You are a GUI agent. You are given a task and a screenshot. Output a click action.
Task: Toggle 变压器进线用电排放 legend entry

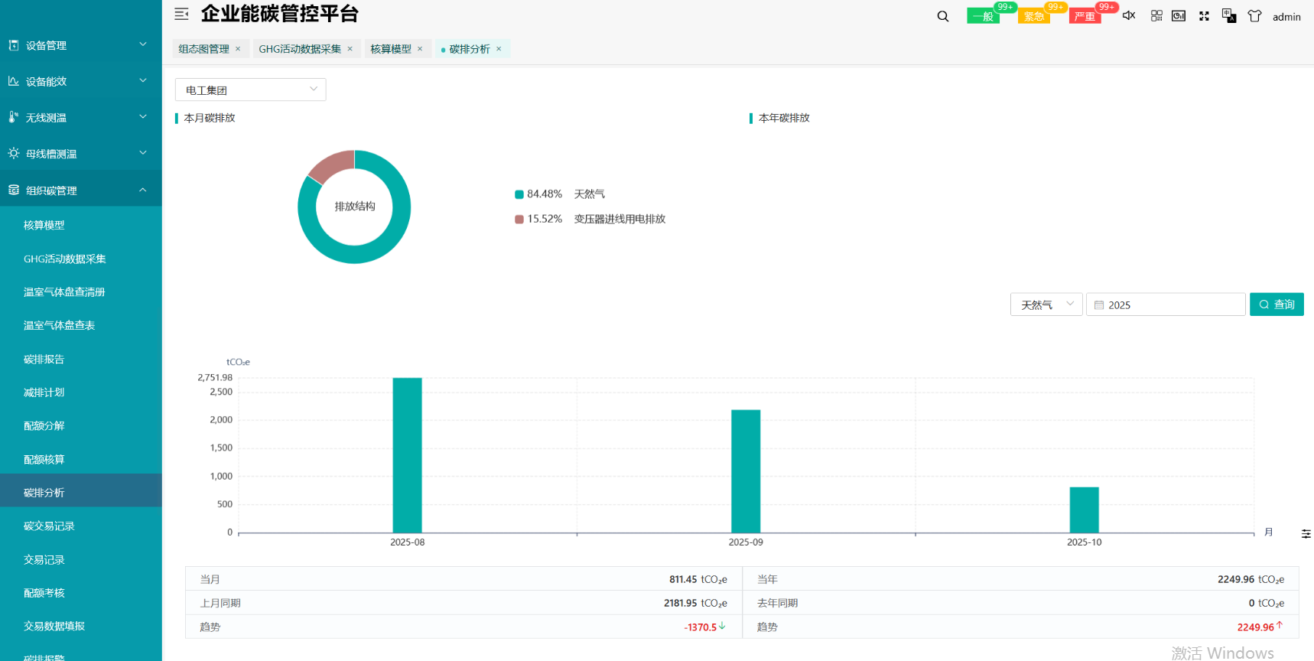590,219
